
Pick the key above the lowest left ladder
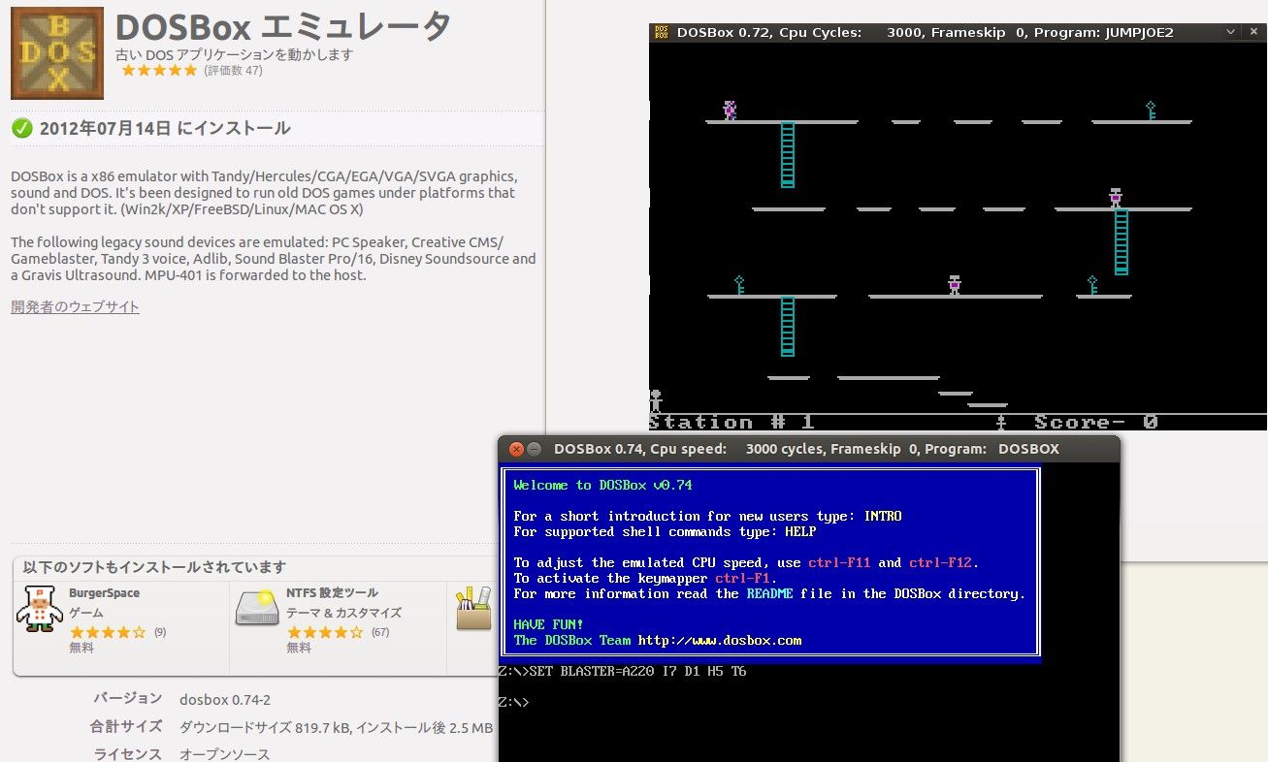pyautogui.click(x=739, y=285)
